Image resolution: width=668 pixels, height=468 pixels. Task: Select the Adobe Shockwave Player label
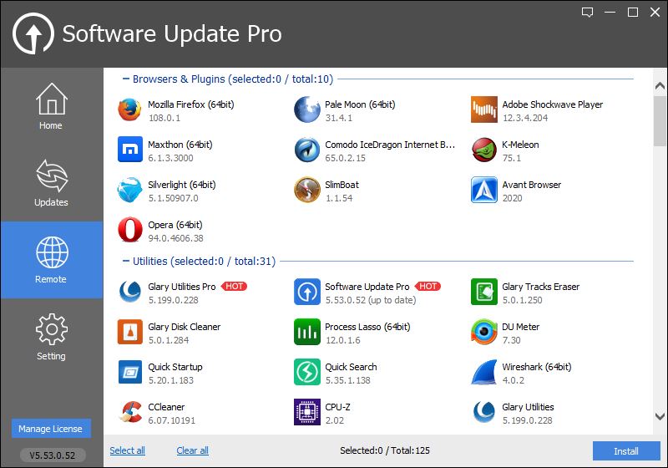(x=553, y=104)
